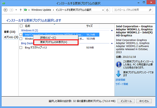This screenshot has width=157, height=108.
Task: Collapse the Bing Desktop group chevron
Action: 112,44
